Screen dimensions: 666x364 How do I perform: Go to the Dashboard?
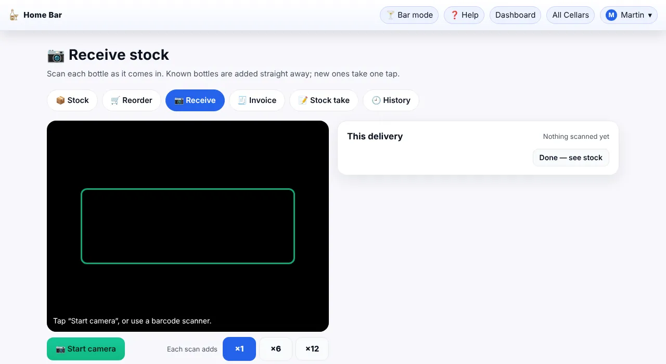click(x=515, y=15)
